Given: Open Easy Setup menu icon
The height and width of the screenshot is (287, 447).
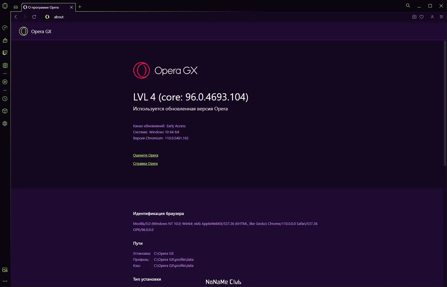Looking at the screenshot, I should pyautogui.click(x=441, y=17).
